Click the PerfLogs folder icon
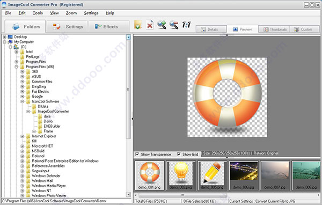322x205 pixels. click(x=22, y=57)
